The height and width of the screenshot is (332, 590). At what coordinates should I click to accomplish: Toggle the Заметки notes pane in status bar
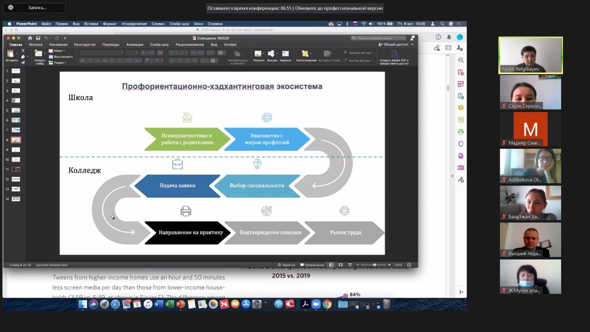click(286, 265)
